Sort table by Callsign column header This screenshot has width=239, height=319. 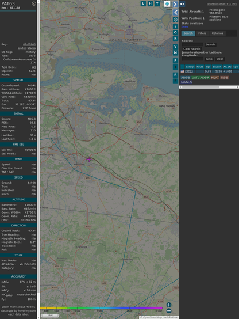(190, 67)
